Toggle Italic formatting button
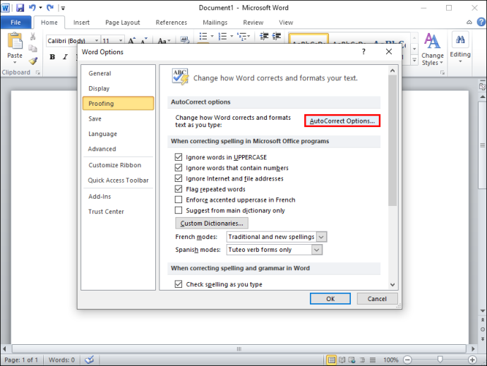 coord(65,57)
